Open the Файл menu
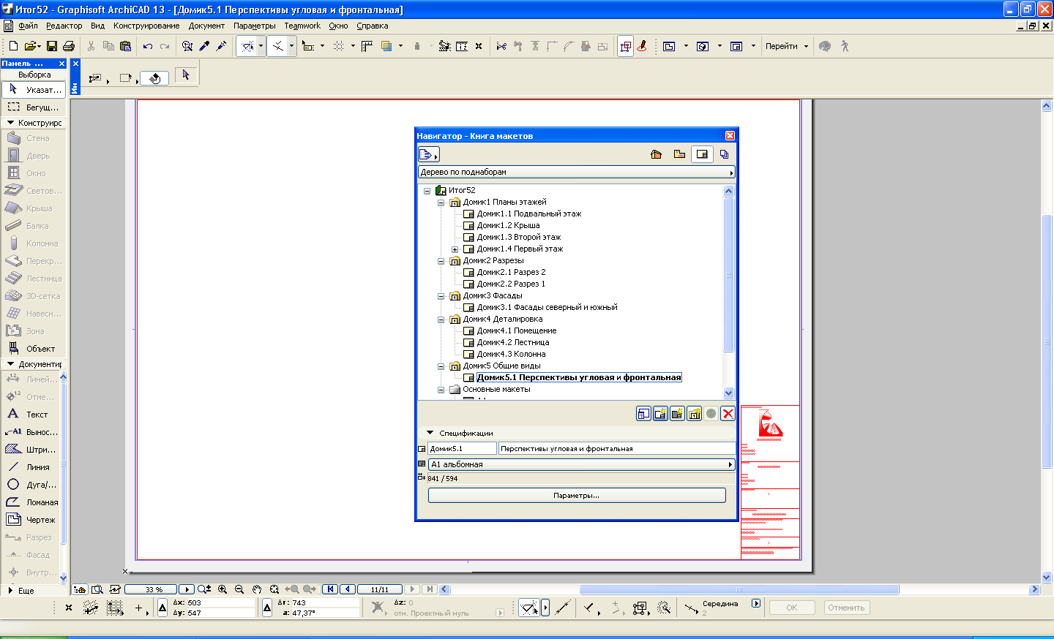1054x639 pixels. coord(29,26)
